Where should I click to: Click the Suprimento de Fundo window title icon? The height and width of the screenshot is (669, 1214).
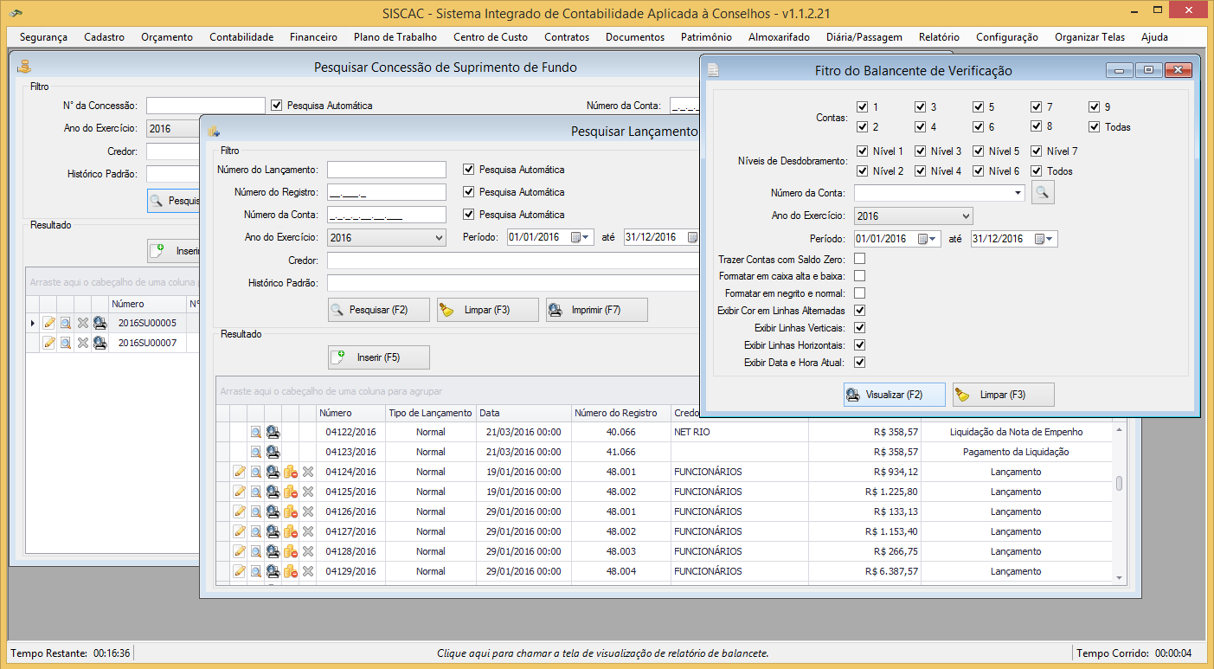23,67
